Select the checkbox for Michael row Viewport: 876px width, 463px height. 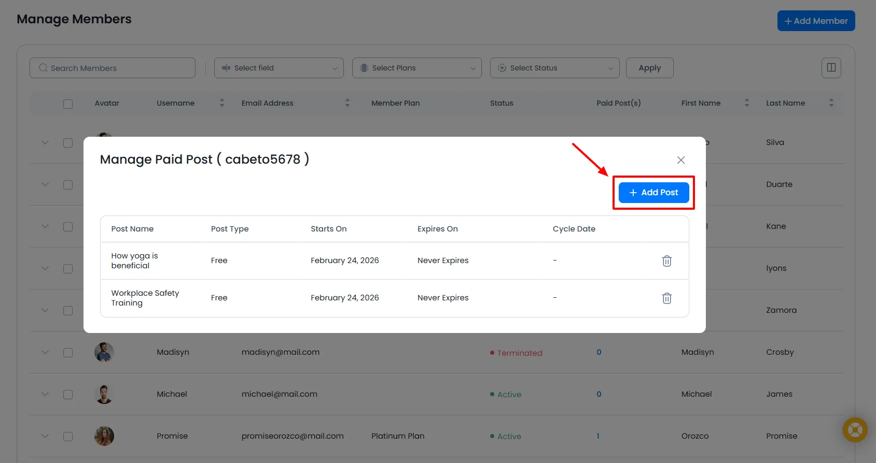(68, 395)
